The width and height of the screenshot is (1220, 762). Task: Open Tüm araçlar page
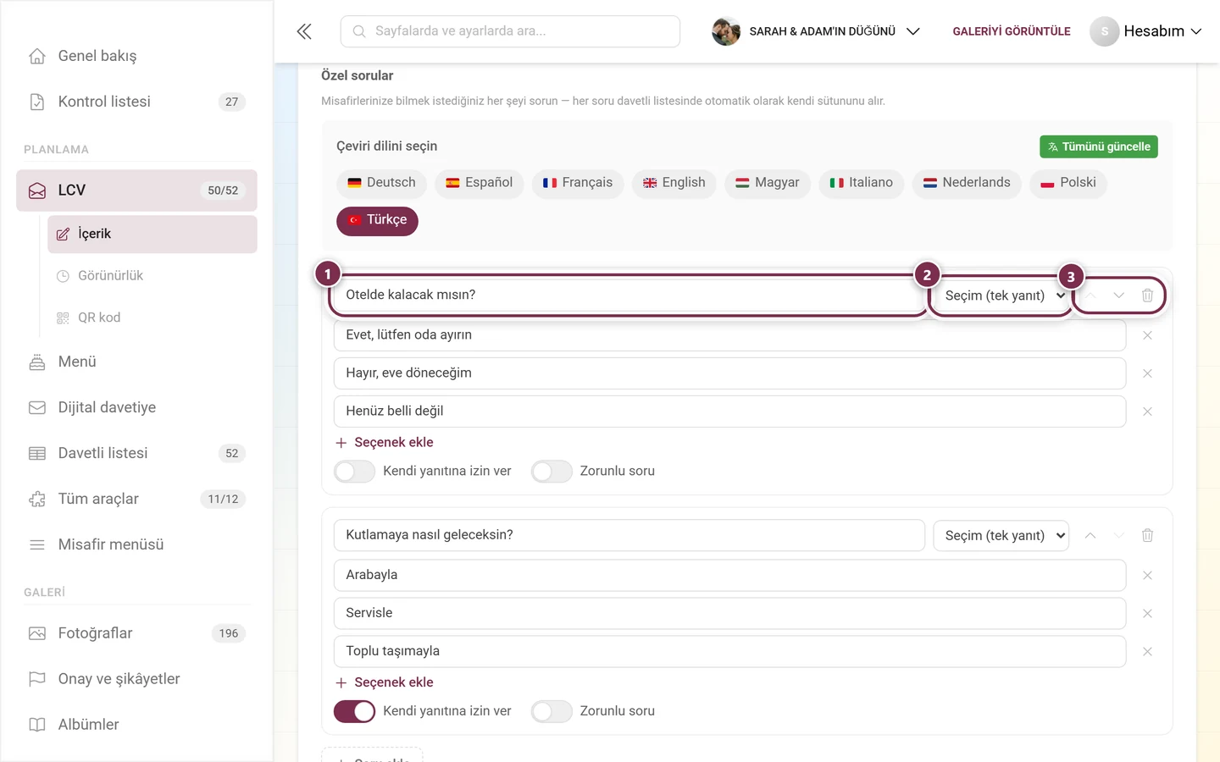(136, 499)
